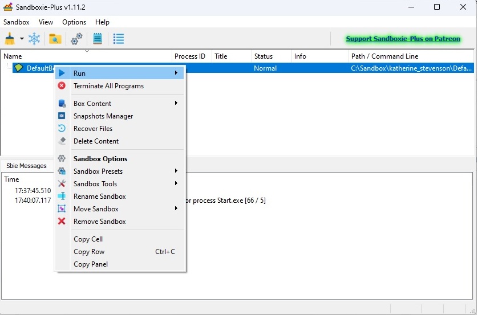Open the dropdown arrow beside the broom icon
478x315 pixels.
[x=22, y=39]
